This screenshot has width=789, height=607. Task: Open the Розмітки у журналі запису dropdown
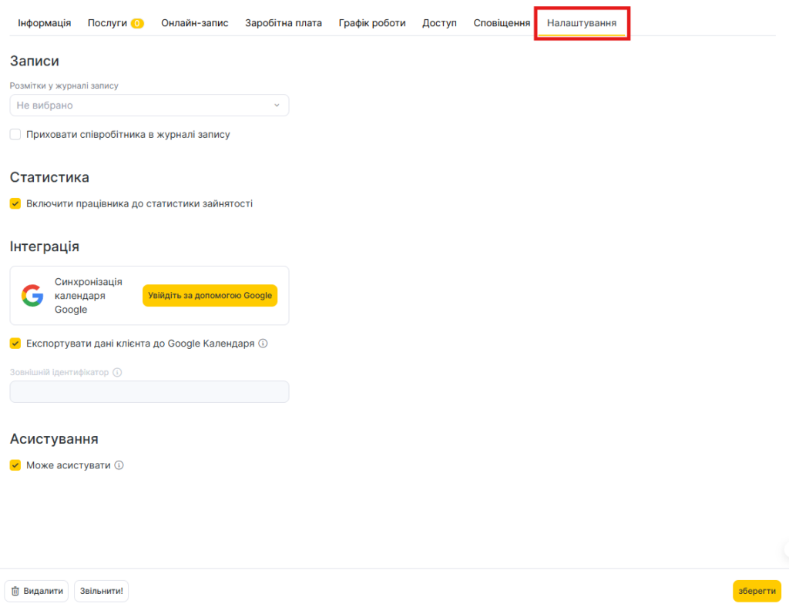(x=149, y=105)
